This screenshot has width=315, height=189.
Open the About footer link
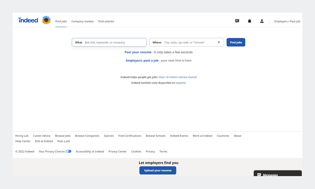(238, 136)
